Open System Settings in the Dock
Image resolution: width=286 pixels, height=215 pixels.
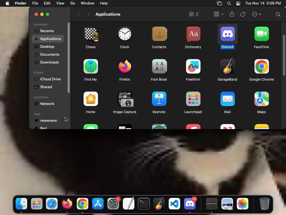click(113, 204)
